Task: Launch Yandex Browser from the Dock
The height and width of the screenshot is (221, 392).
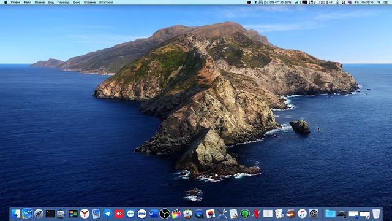Action: (x=85, y=214)
